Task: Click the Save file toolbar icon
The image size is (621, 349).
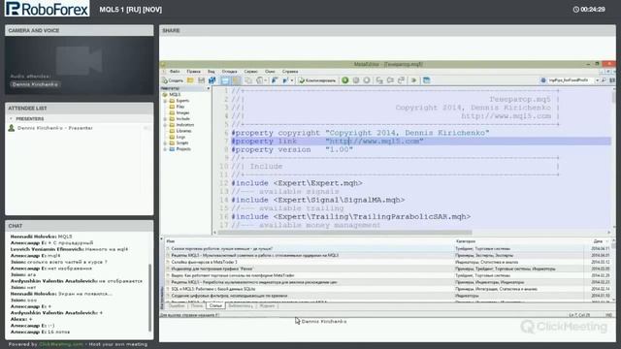Action: (x=201, y=80)
